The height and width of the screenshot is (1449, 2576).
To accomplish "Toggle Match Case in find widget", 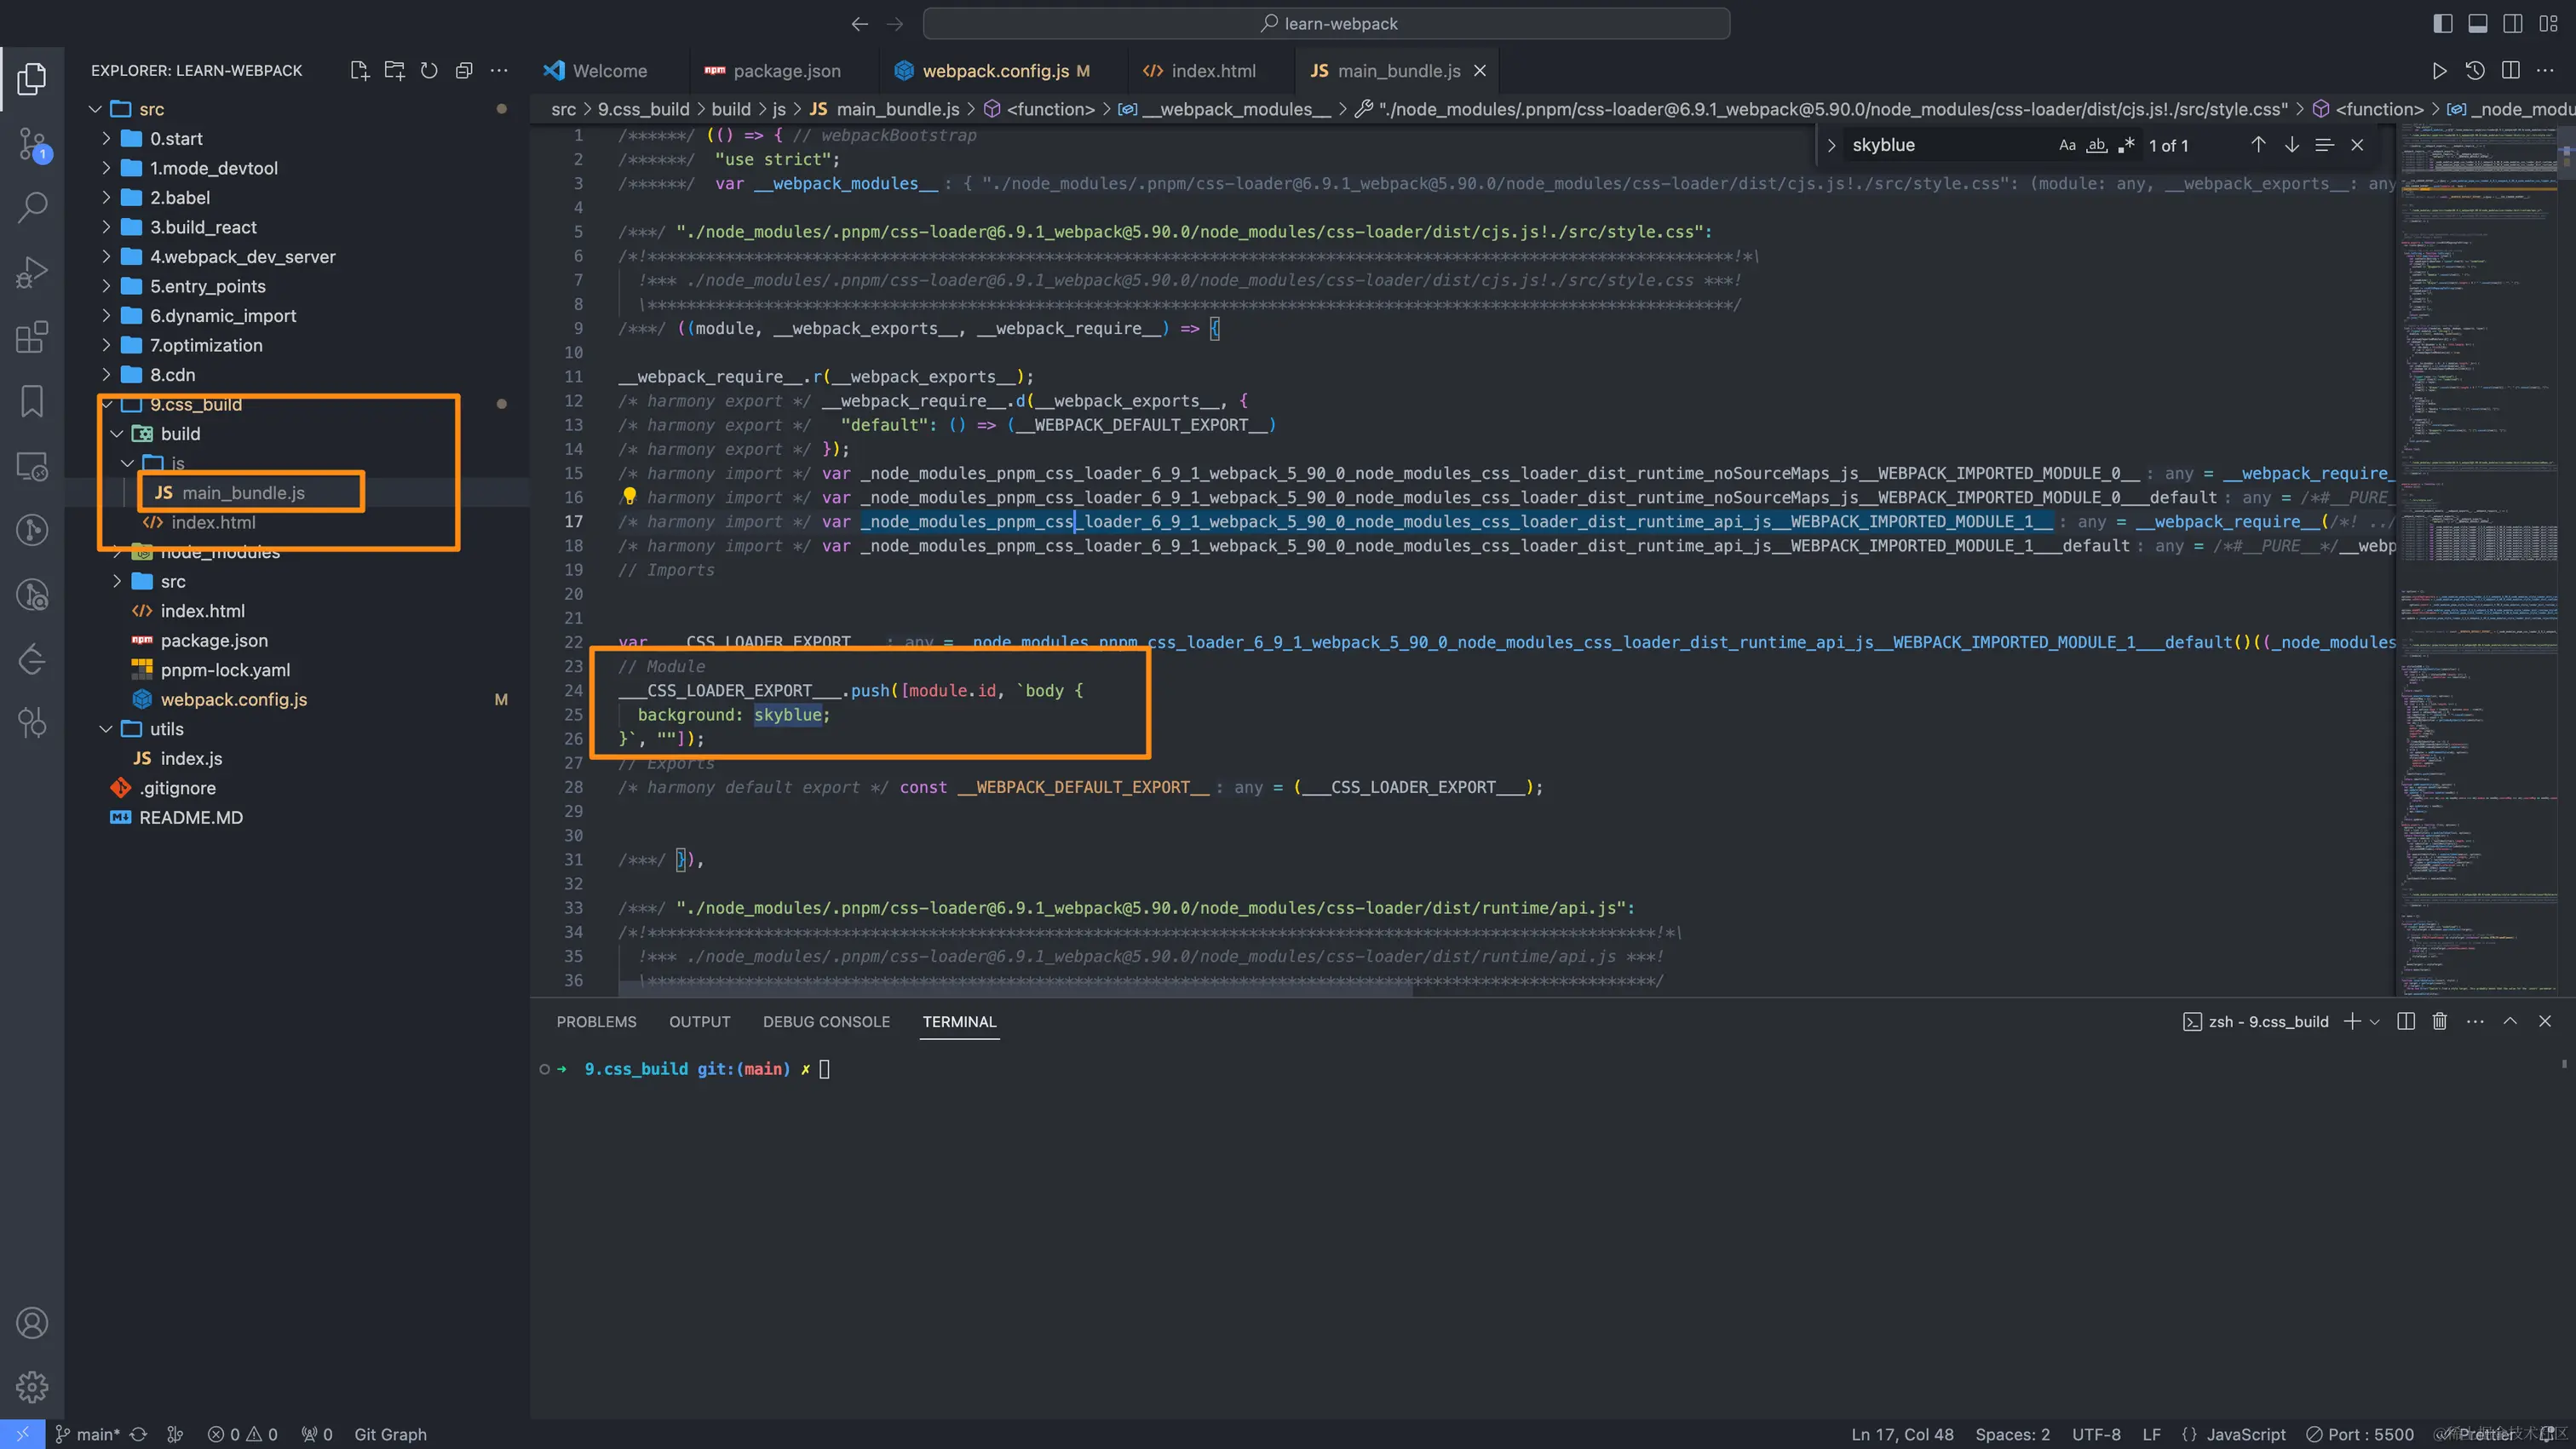I will 2067,145.
